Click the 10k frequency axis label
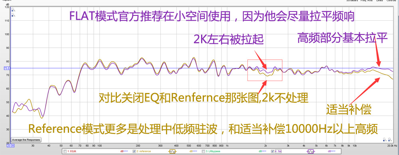The height and width of the screenshot is (155, 399). 355,146
